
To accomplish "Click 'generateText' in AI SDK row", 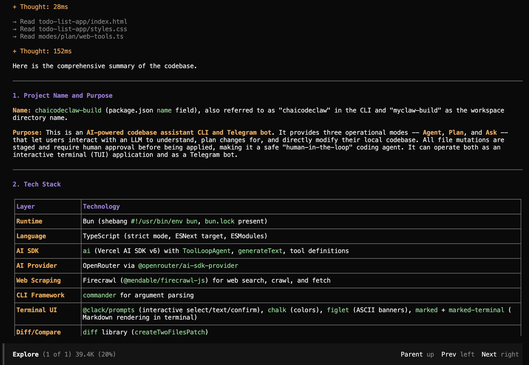I will coord(260,251).
